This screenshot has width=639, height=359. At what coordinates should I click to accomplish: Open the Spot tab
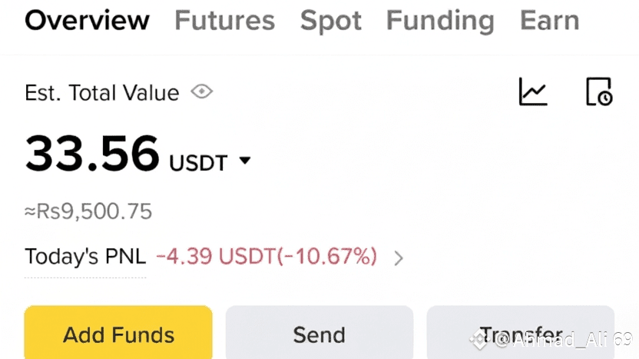tap(330, 21)
